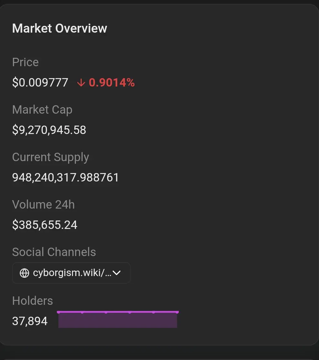
Task: Click the Market Overview heading
Action: click(60, 28)
